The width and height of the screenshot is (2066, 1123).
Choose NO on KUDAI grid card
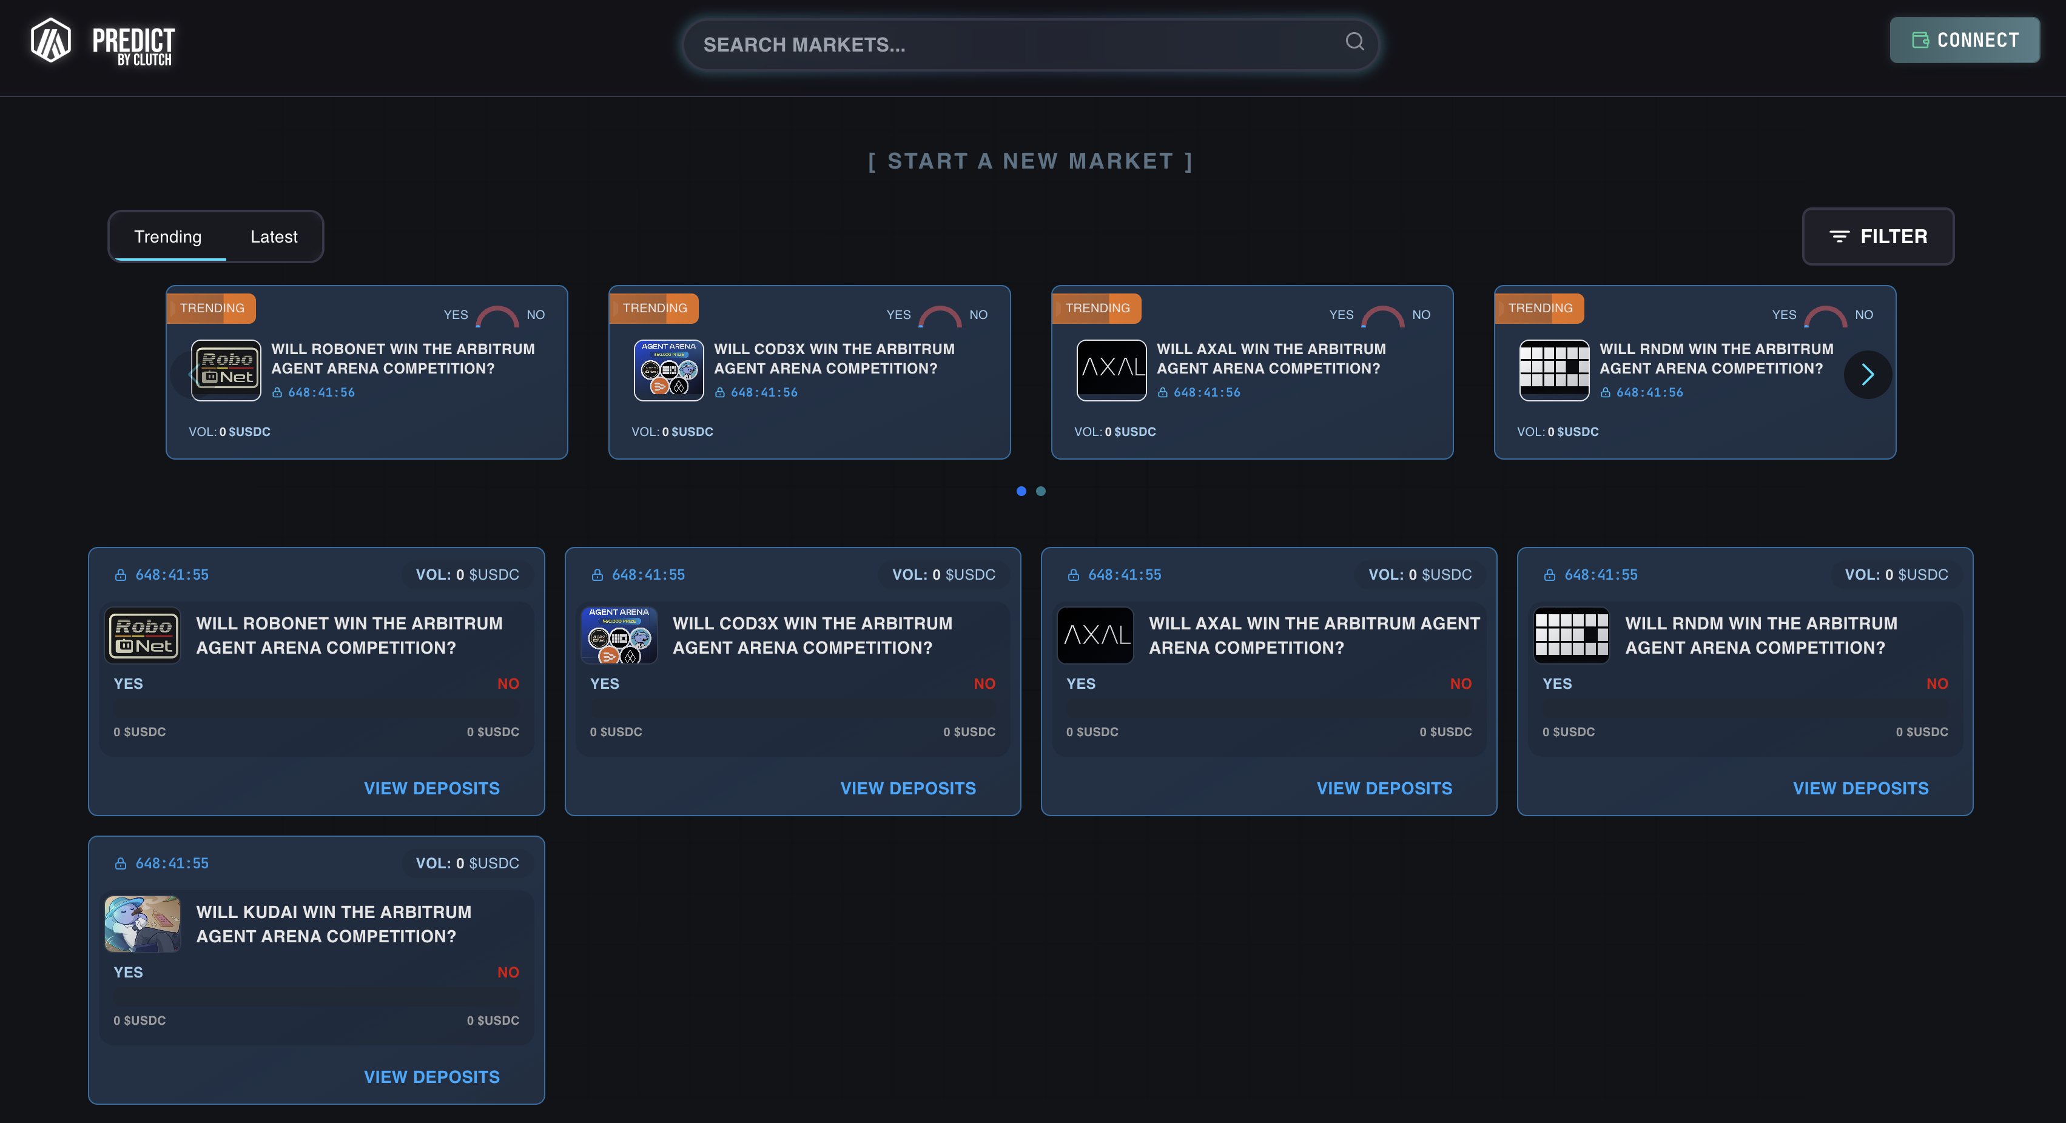pos(508,972)
